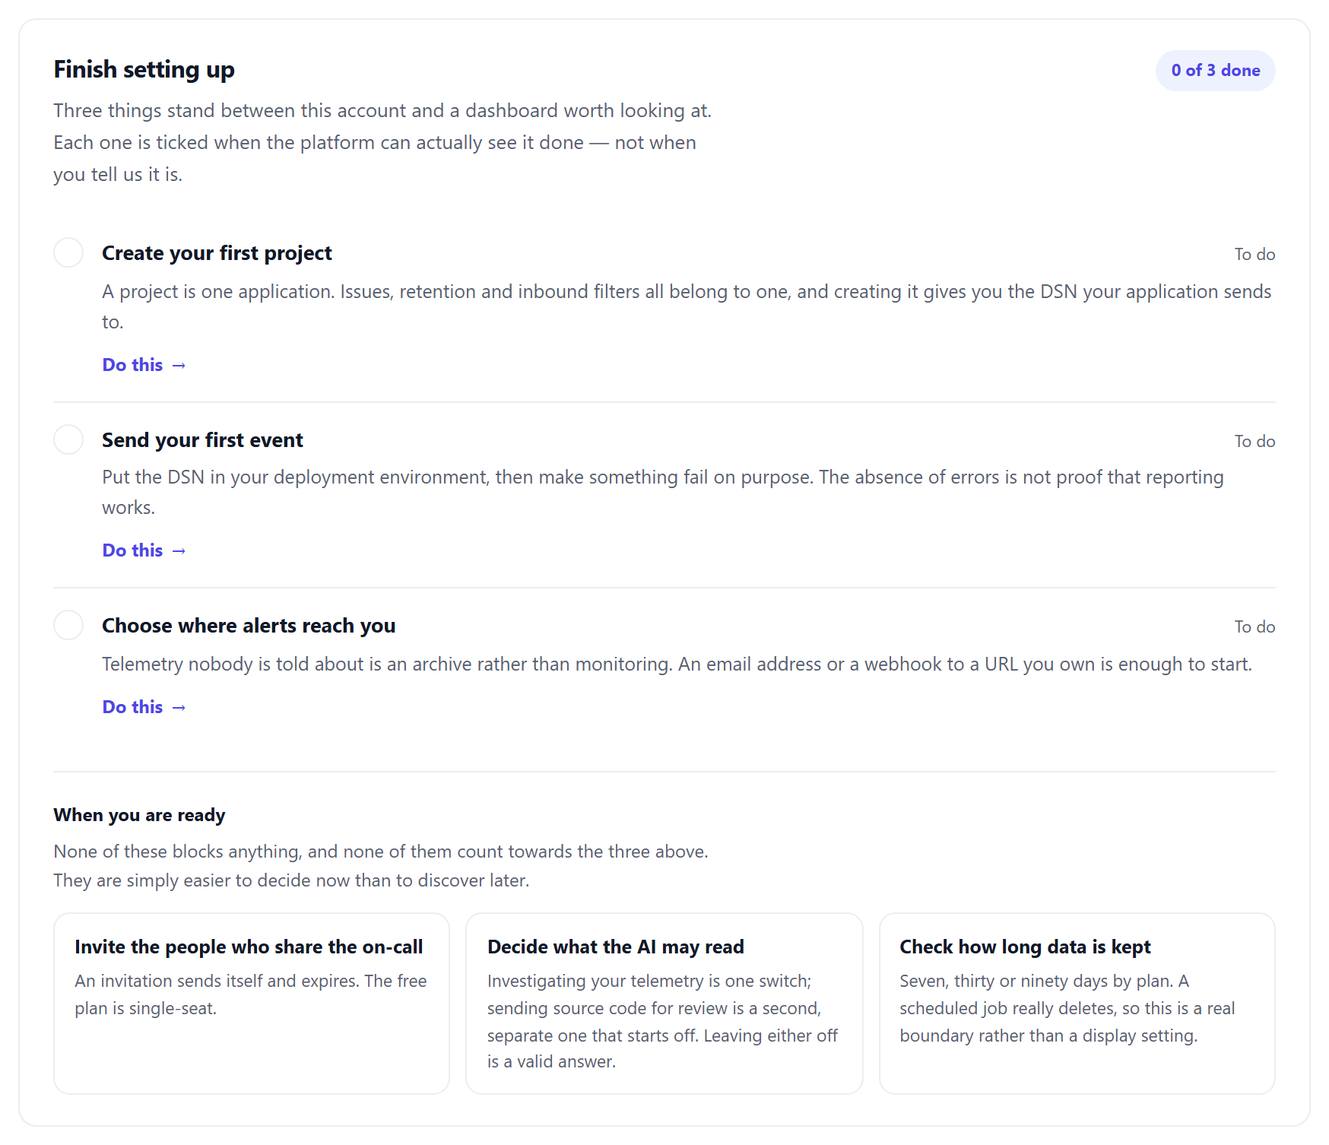Follow the Do this link under Choose where alerts reach you
The width and height of the screenshot is (1329, 1145).
(144, 707)
